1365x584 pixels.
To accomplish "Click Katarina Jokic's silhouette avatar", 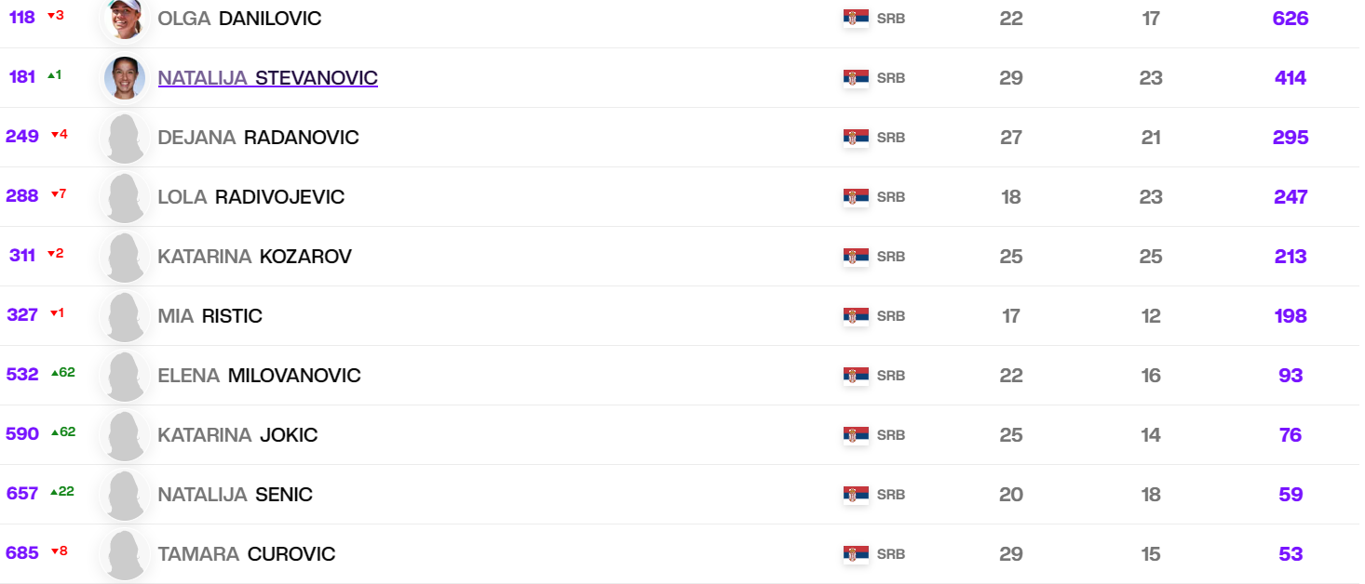I will (125, 435).
